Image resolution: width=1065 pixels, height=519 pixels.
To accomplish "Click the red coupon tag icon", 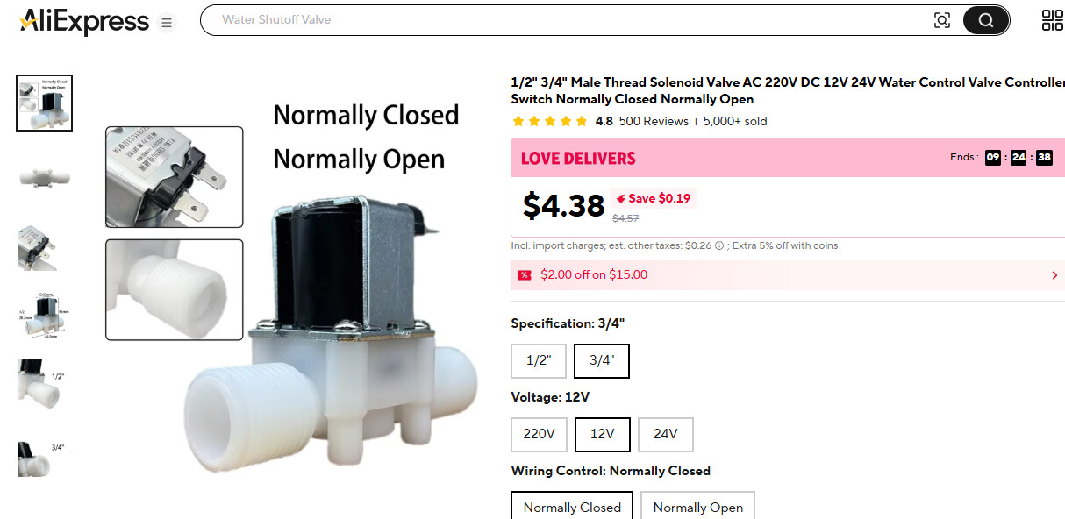I will (525, 275).
